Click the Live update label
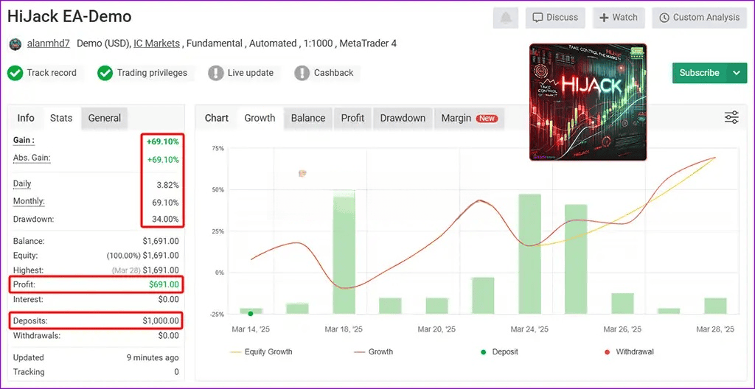The height and width of the screenshot is (389, 755). click(x=251, y=73)
